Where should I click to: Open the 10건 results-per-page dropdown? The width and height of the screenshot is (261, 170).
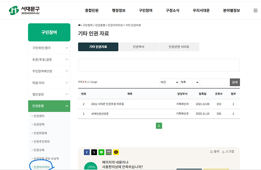169,82
